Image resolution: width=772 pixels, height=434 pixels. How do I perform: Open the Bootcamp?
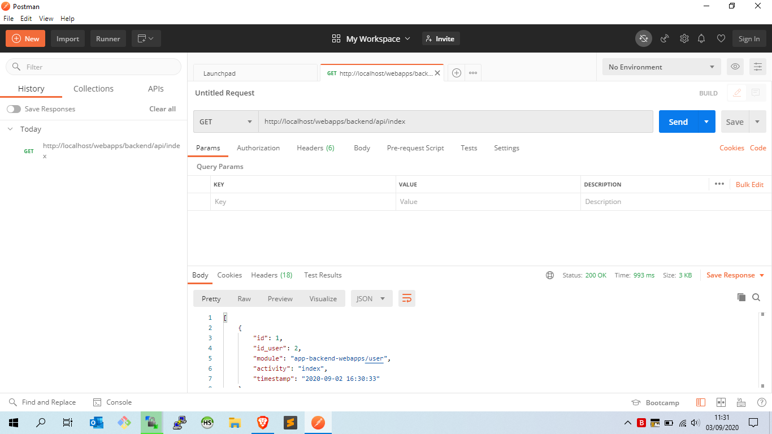click(656, 402)
